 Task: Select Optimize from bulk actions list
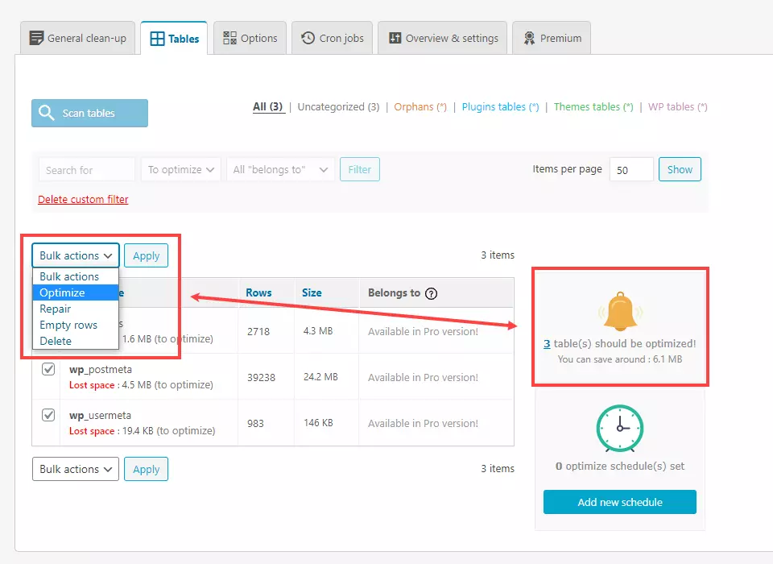pyautogui.click(x=76, y=292)
